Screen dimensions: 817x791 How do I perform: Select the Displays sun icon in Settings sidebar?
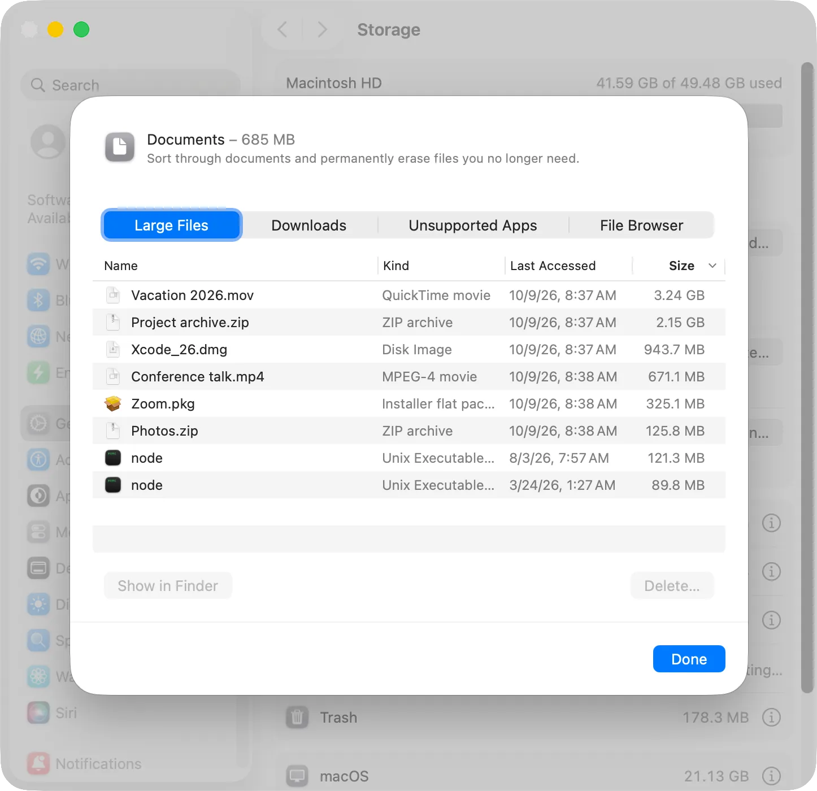click(x=38, y=604)
